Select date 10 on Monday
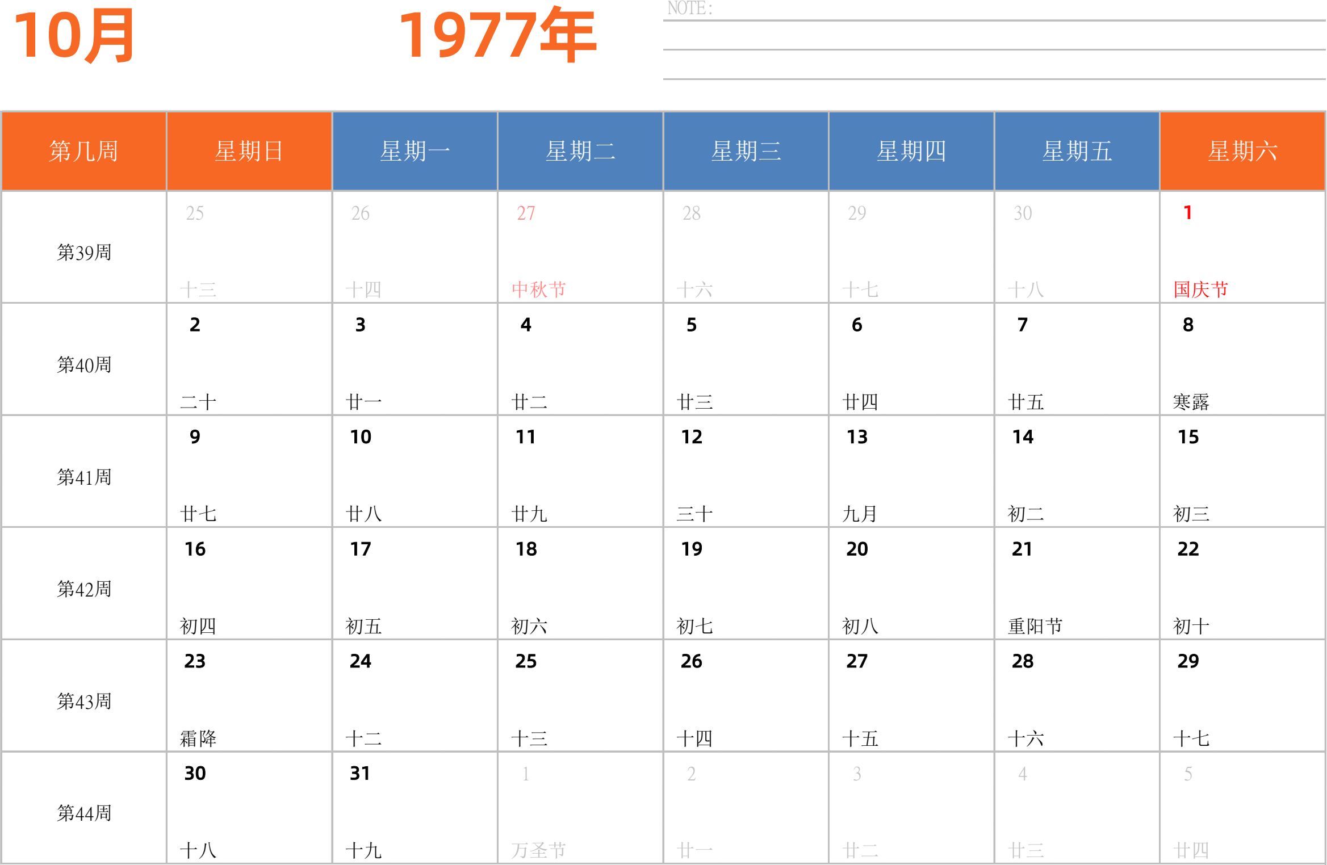This screenshot has width=1327, height=865. [x=361, y=437]
